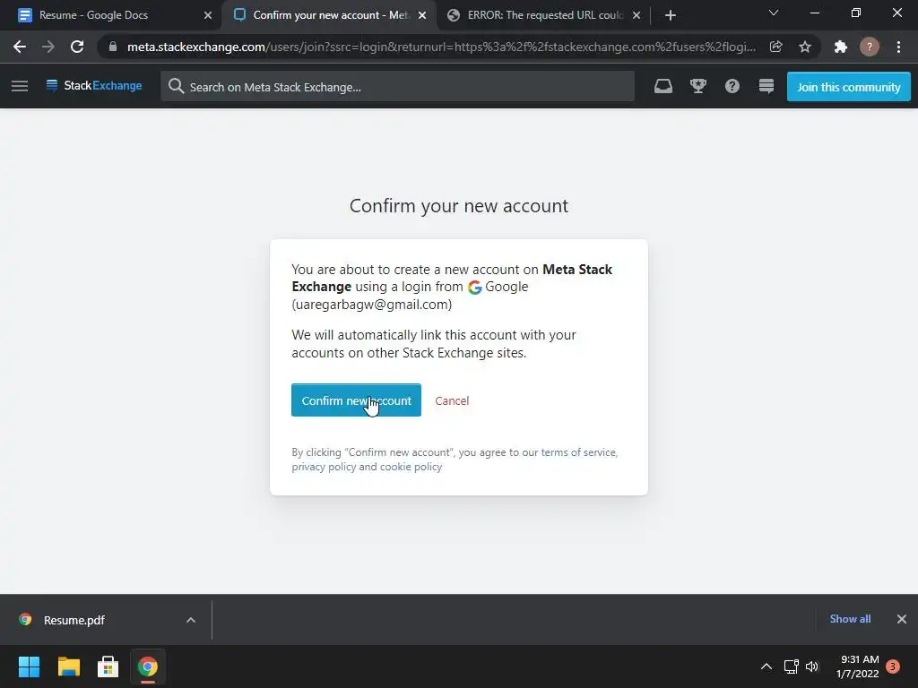Image resolution: width=918 pixels, height=688 pixels.
Task: Open the achievements trophy icon
Action: point(697,87)
